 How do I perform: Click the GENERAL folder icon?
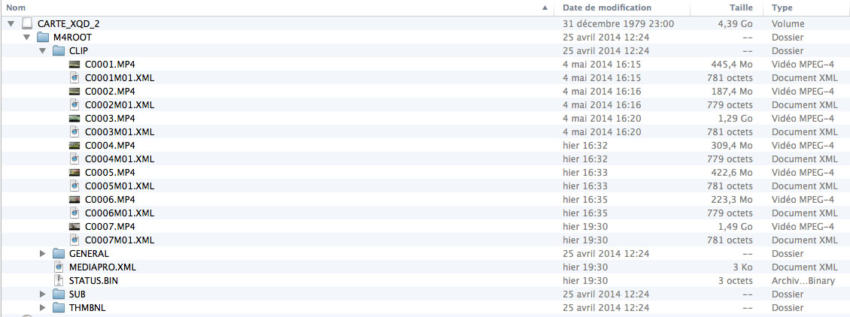tap(59, 253)
